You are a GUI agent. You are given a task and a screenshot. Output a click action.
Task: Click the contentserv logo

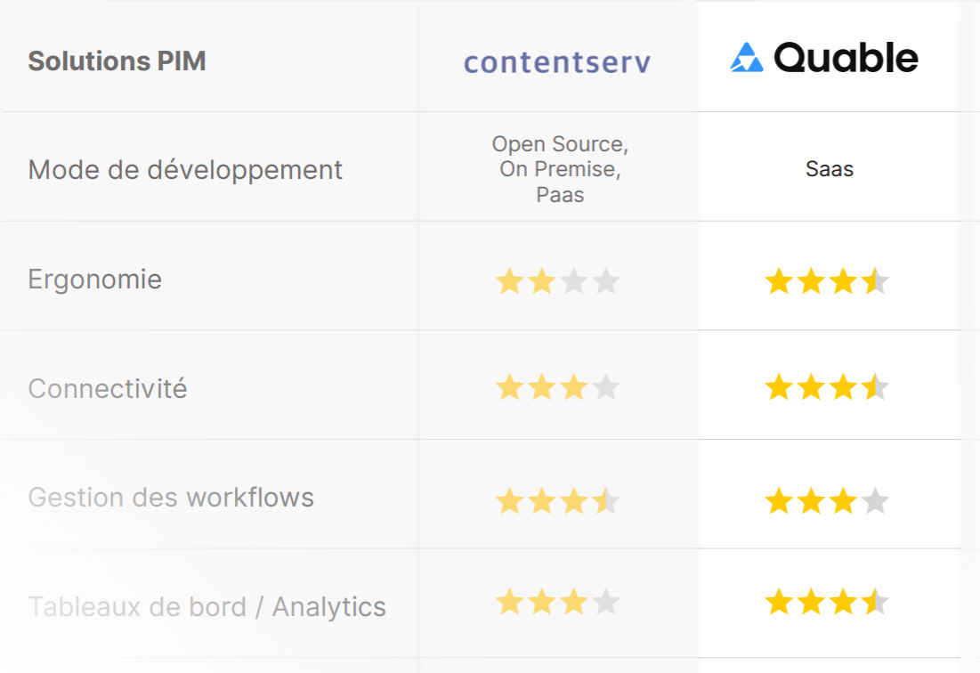click(557, 61)
